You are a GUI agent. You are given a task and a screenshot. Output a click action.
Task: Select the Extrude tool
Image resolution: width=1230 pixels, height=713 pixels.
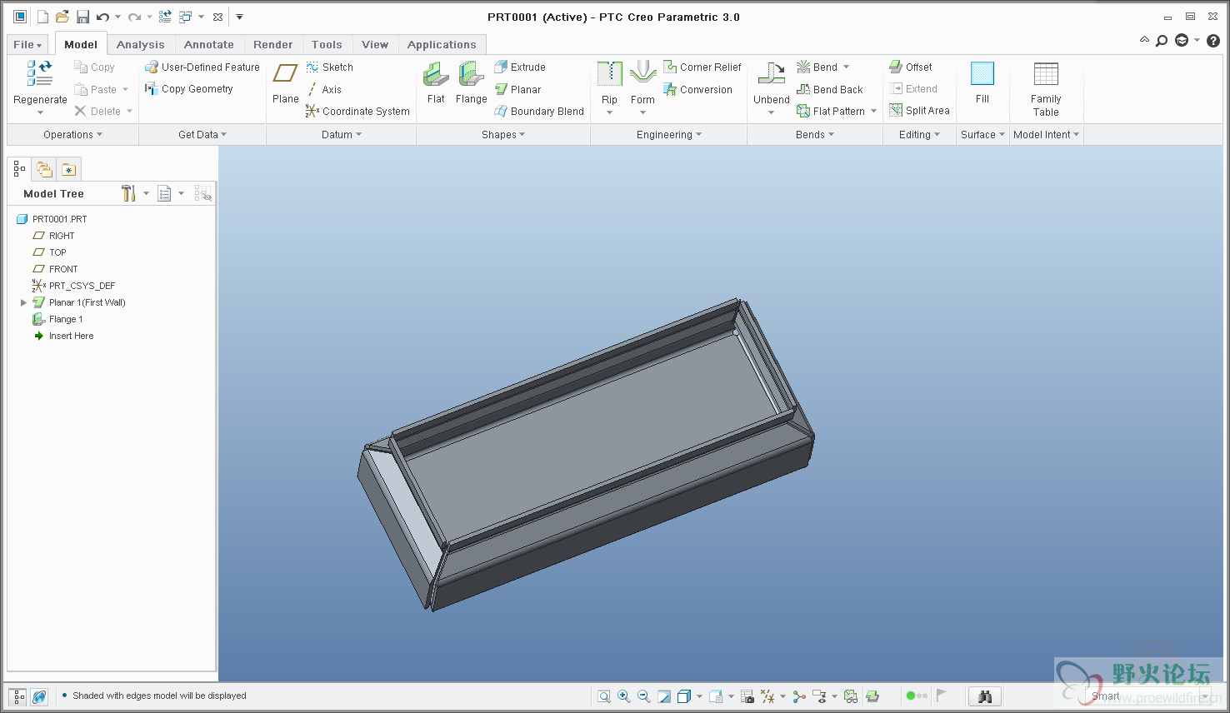[x=520, y=67]
